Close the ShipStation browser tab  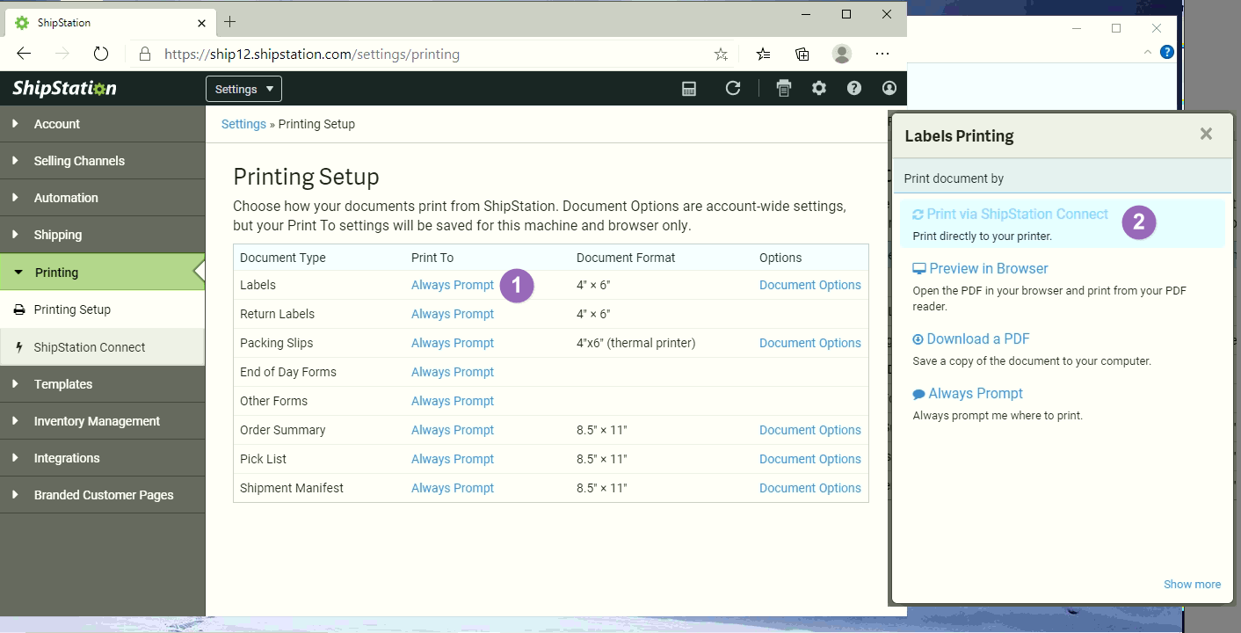201,23
